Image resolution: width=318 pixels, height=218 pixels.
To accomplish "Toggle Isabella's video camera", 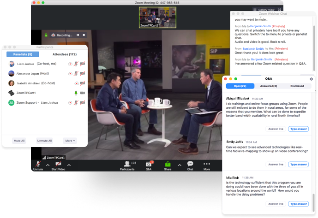I will click(82, 83).
